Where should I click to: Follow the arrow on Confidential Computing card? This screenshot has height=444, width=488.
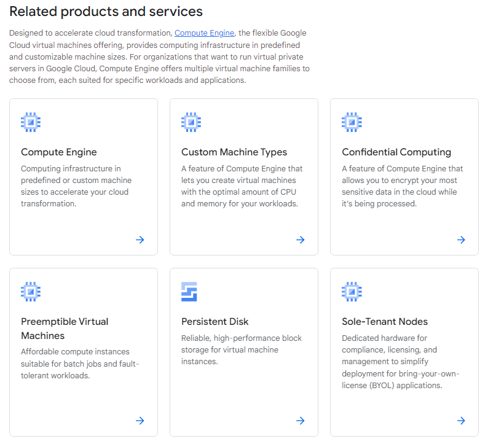tap(461, 240)
